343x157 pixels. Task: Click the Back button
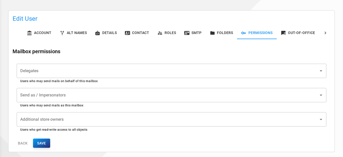tap(23, 143)
